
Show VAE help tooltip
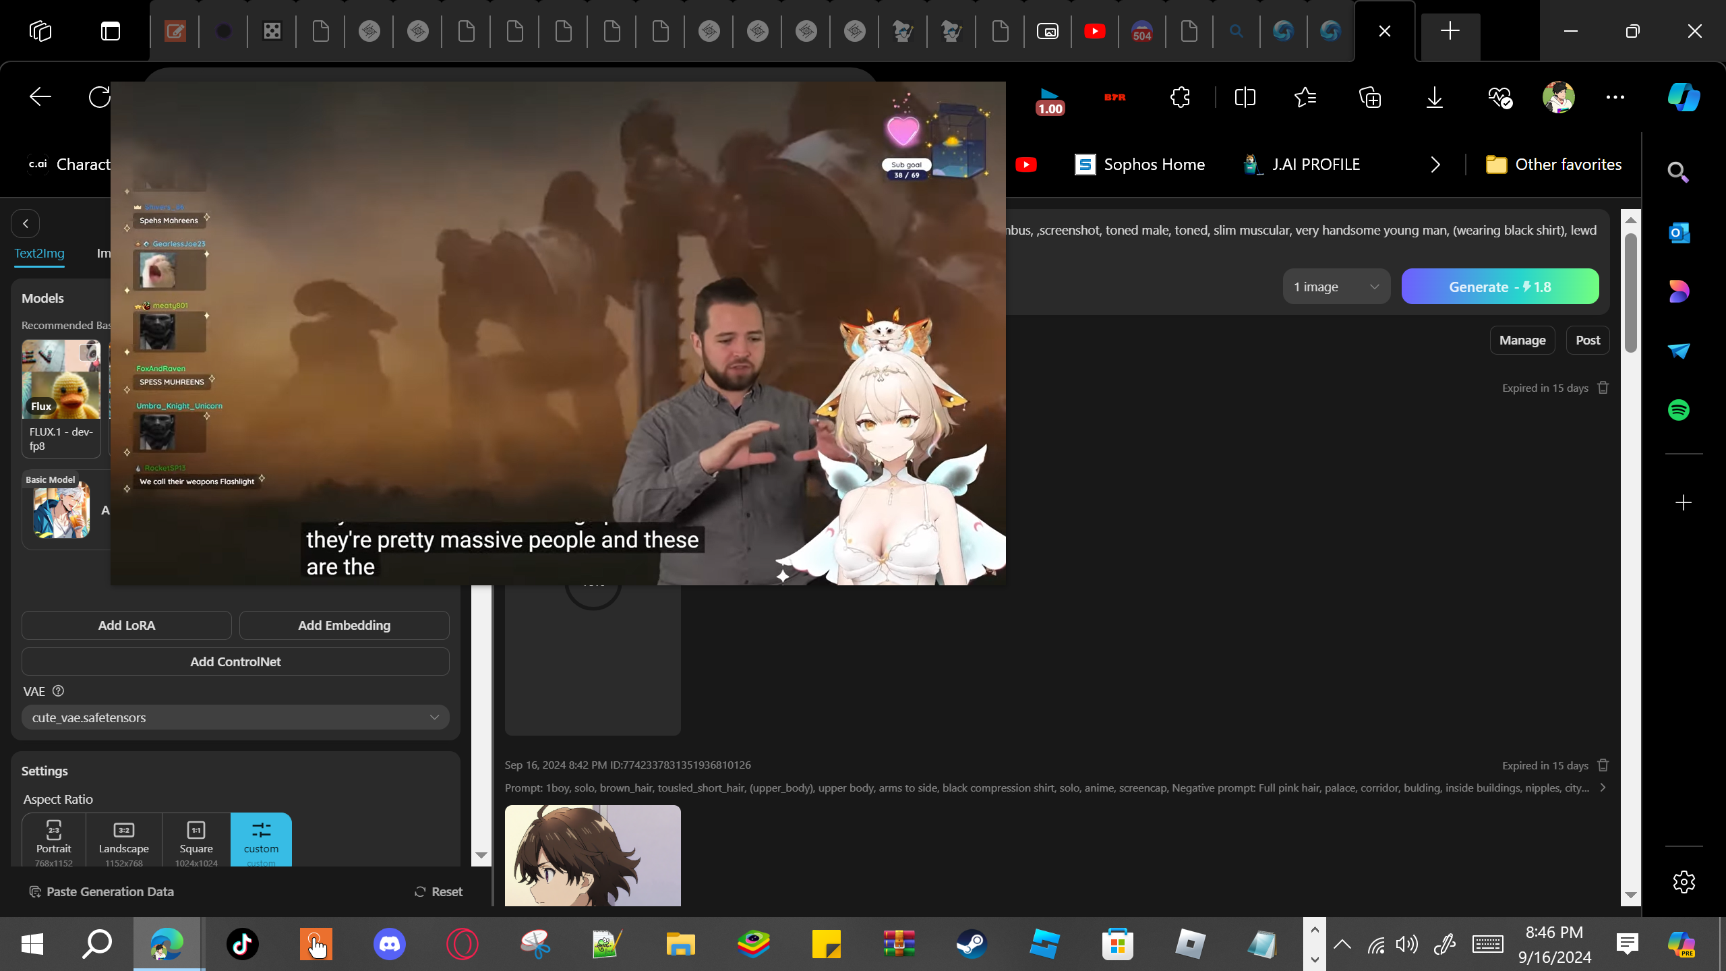[x=59, y=691]
